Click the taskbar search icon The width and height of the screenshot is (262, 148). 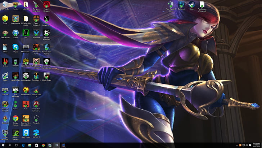pos(10,145)
